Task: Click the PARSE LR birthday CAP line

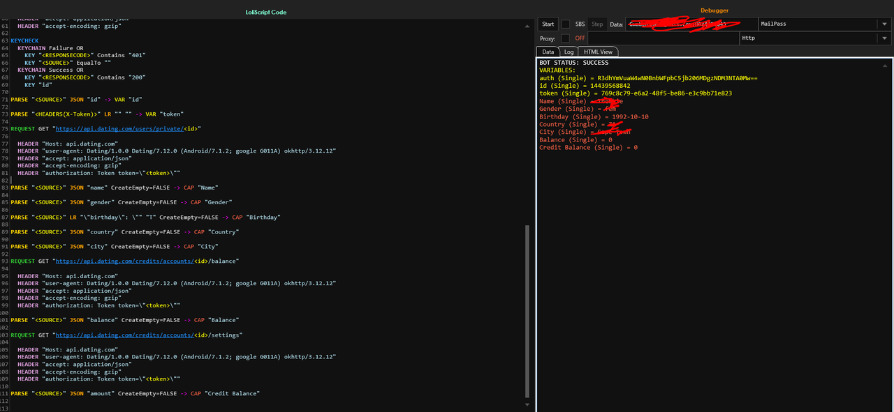Action: pos(145,217)
